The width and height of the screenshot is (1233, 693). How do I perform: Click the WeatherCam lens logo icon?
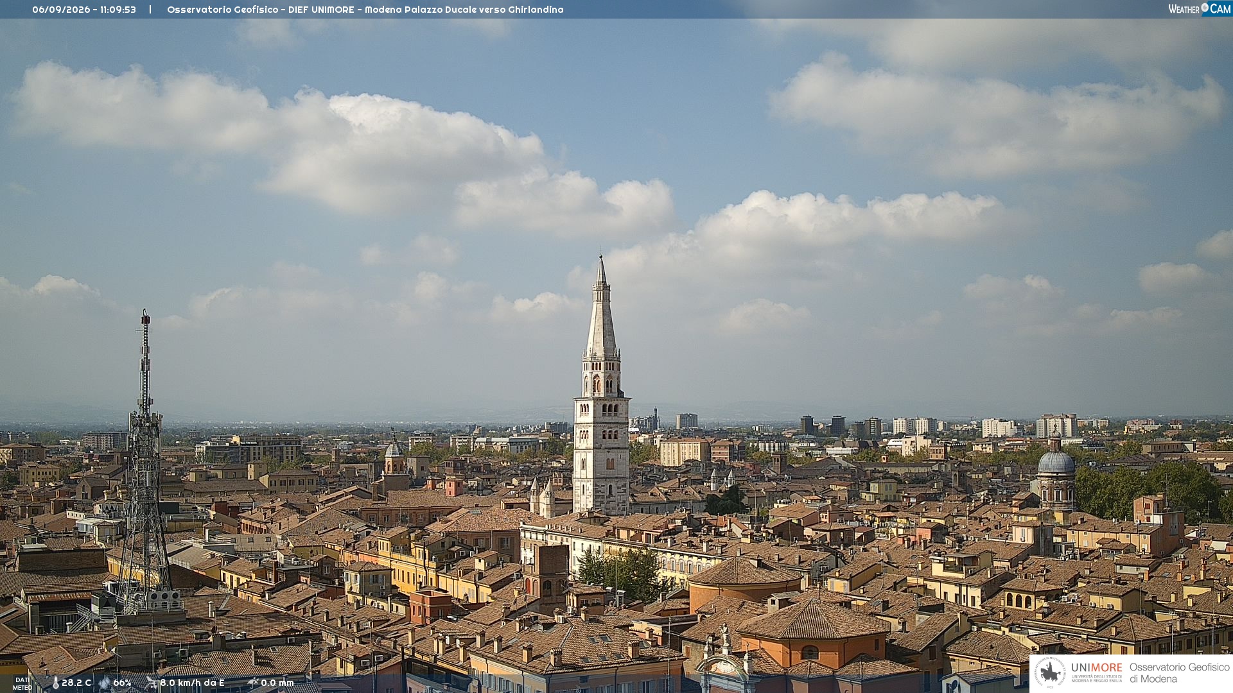point(1205,8)
